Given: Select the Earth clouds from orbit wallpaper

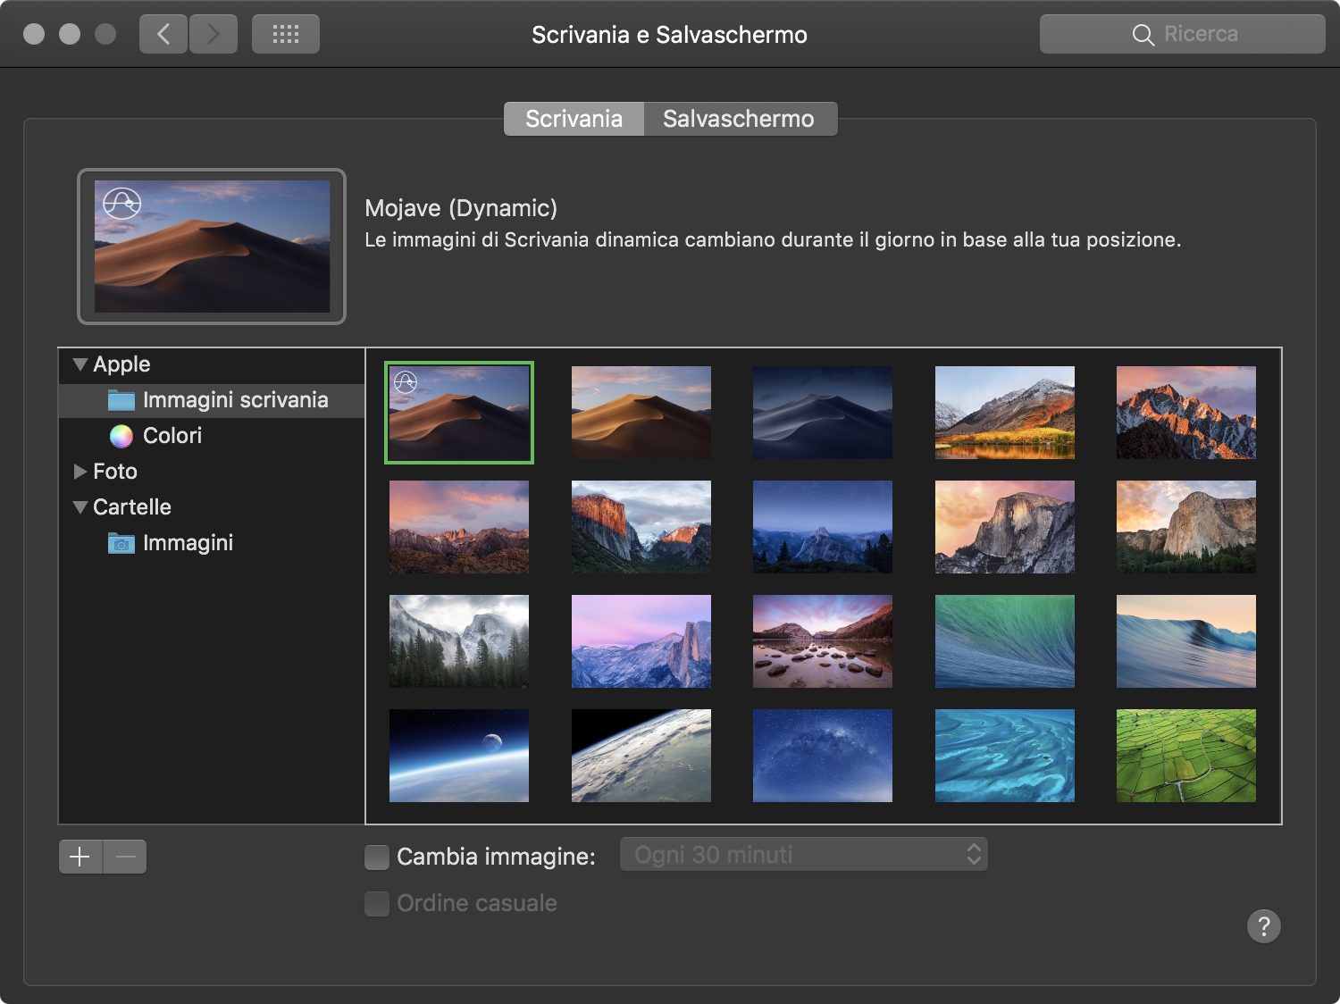Looking at the screenshot, I should [x=641, y=756].
